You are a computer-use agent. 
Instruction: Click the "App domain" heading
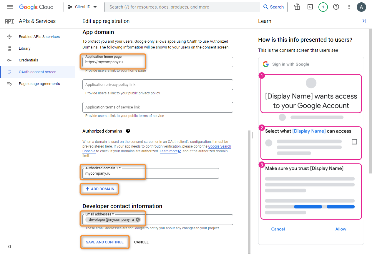pos(98,32)
